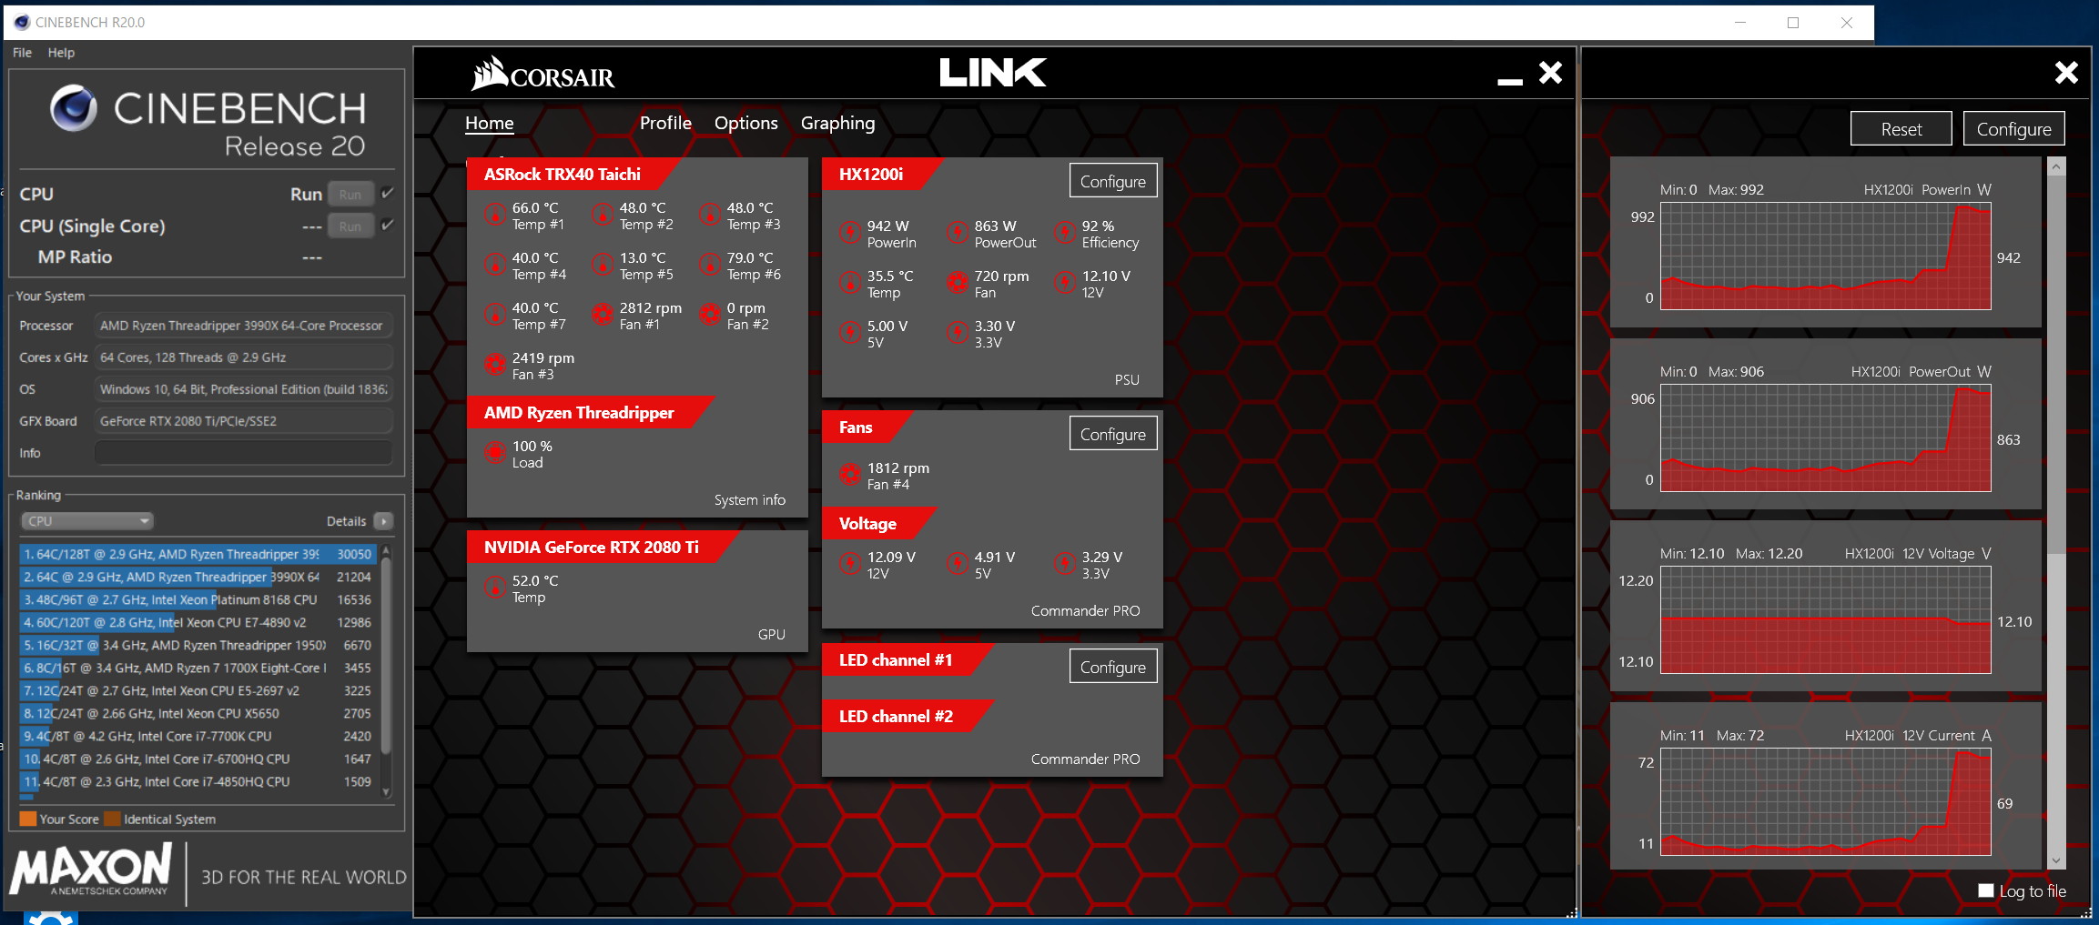Click Configure in the graph panel
Image resolution: width=2099 pixels, height=925 pixels.
click(2013, 129)
